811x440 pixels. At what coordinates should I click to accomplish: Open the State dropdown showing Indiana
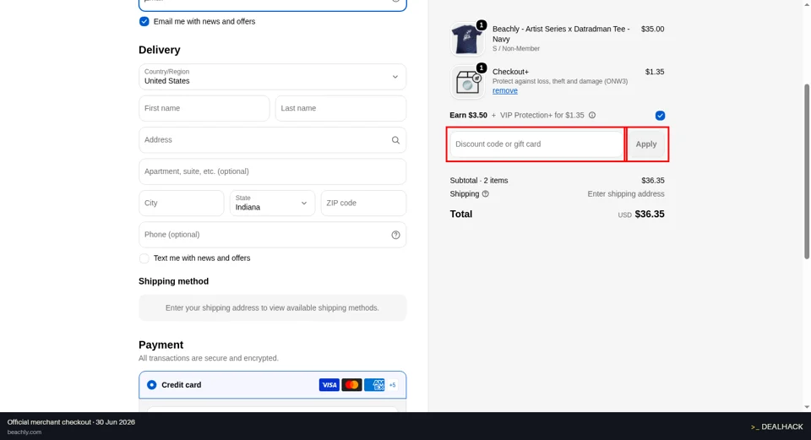click(x=273, y=203)
